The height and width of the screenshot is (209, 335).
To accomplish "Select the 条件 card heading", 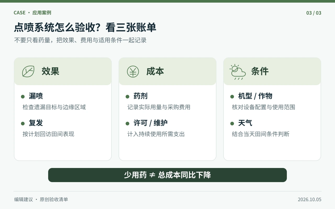I will pos(260,71).
